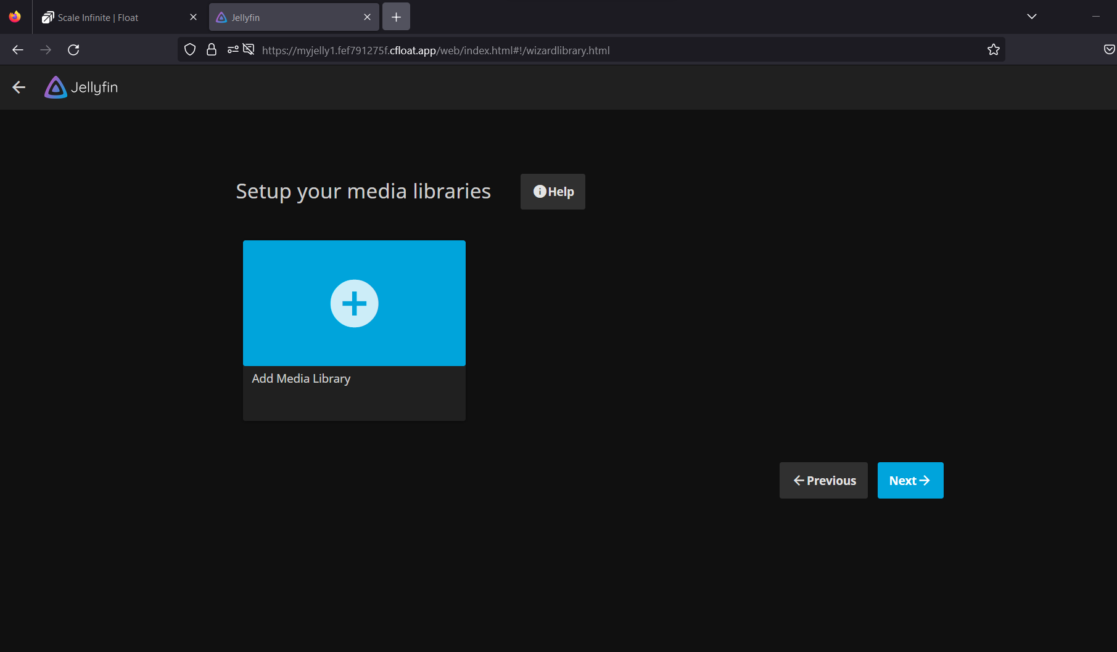The width and height of the screenshot is (1117, 652).
Task: View site security padlock info
Action: [212, 50]
